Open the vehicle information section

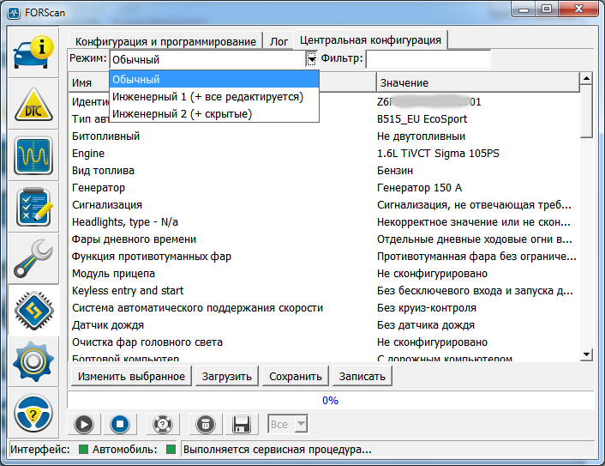click(33, 52)
